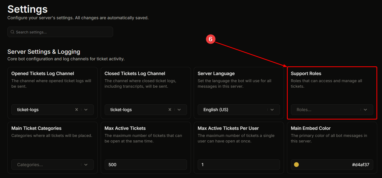The image size is (382, 178).
Task: Click 'Roles that can access and manage' description
Action: [327, 83]
